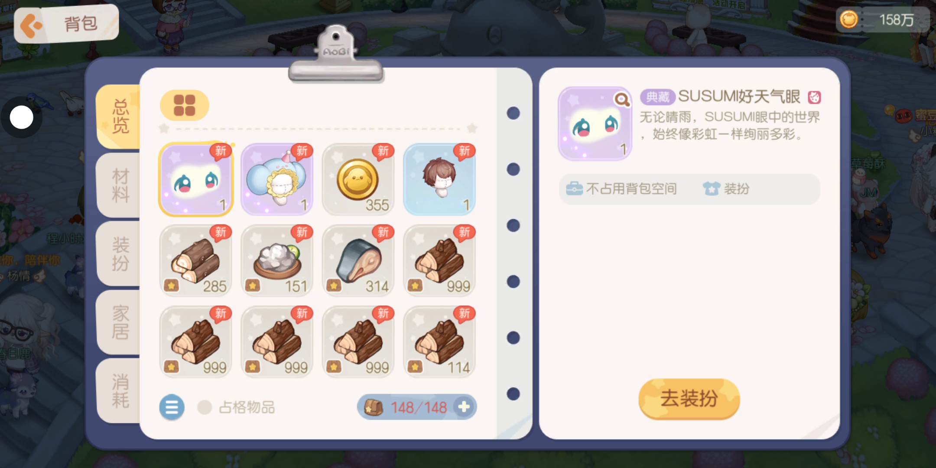936x468 pixels.
Task: Select the fish steak item showing 314
Action: 358,260
